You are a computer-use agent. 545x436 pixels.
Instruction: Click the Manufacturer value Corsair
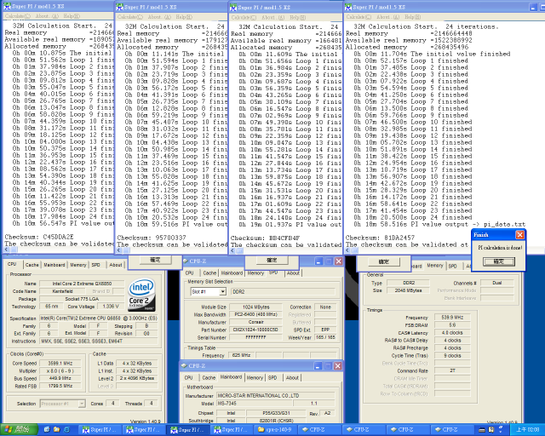255,322
